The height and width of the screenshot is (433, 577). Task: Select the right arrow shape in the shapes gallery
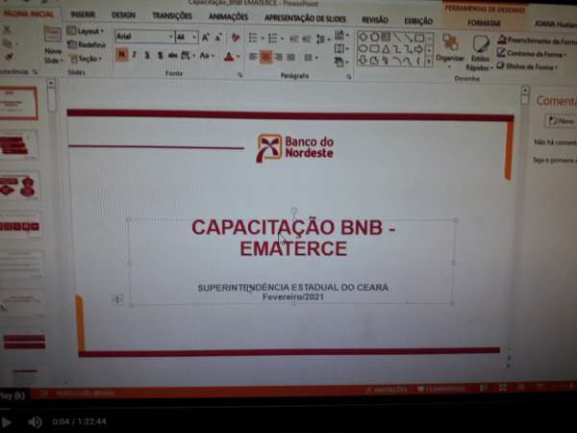418,49
